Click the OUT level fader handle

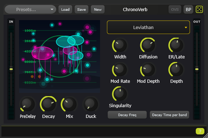(x=197, y=69)
